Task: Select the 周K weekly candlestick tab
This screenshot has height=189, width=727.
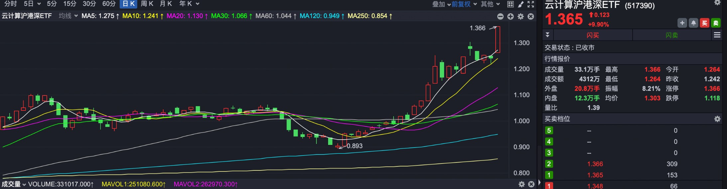Action: click(x=147, y=4)
